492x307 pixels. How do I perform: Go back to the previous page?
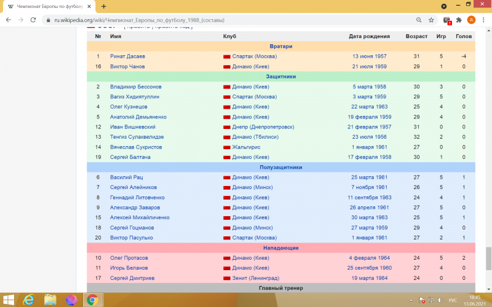(x=9, y=20)
